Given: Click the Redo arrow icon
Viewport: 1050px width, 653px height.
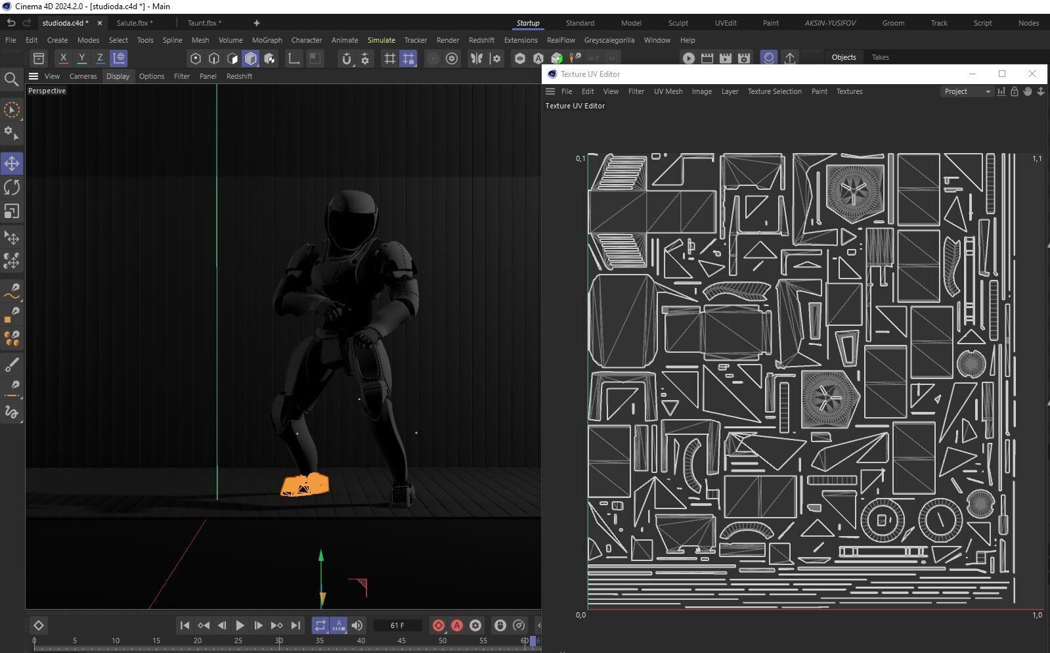Looking at the screenshot, I should (27, 23).
